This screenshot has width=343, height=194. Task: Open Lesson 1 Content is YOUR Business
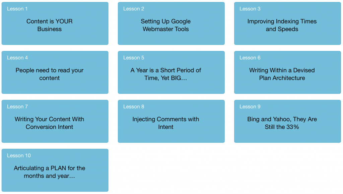click(55, 23)
